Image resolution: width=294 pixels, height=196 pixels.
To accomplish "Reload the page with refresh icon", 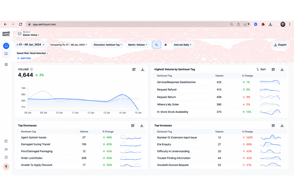I will pos(20,24).
